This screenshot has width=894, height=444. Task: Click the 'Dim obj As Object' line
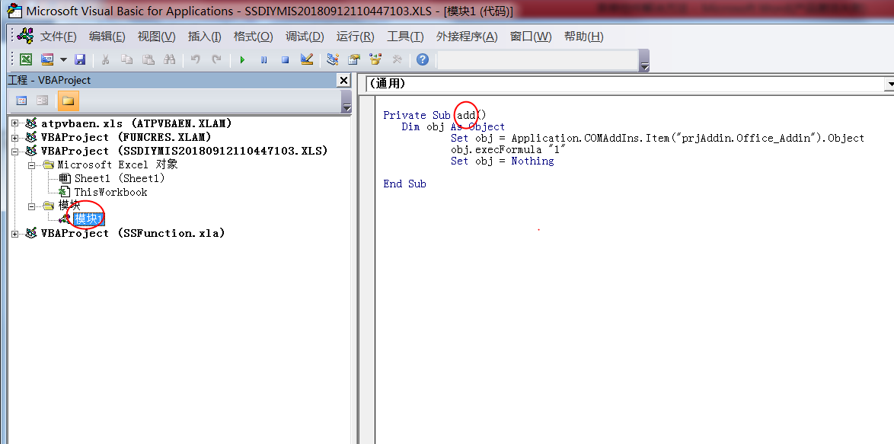(453, 126)
